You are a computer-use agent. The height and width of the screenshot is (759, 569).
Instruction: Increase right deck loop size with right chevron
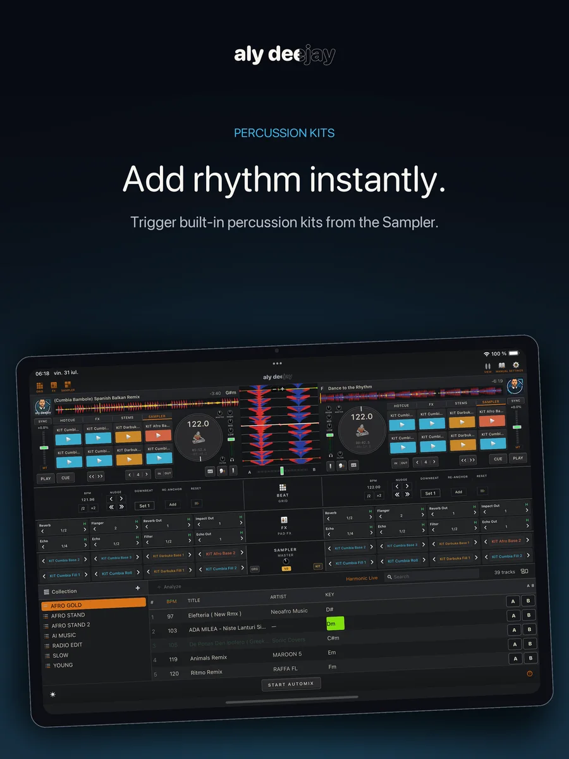click(435, 462)
